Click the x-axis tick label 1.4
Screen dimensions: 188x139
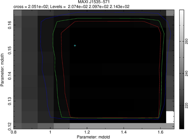pos(124,132)
